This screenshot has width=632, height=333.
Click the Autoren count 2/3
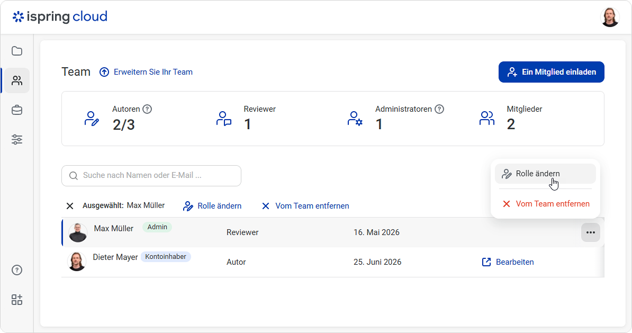point(124,125)
